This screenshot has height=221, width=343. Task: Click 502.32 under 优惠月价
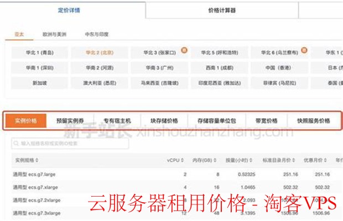pyautogui.click(x=322, y=187)
